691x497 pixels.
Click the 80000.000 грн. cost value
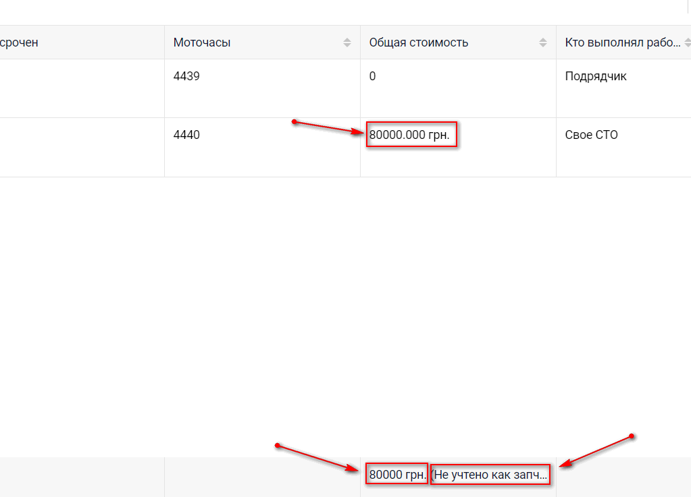413,135
